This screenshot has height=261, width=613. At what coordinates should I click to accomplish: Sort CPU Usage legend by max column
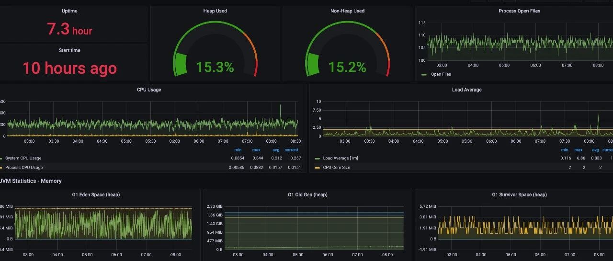[x=256, y=150]
